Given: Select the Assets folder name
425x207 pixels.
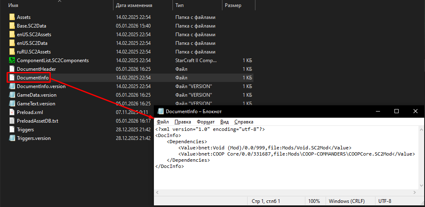Looking at the screenshot, I should pyautogui.click(x=24, y=17).
